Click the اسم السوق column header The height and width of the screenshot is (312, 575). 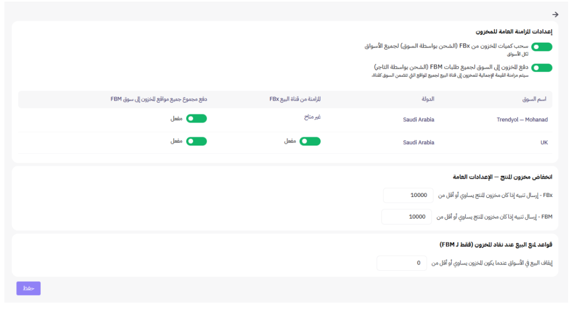click(x=534, y=99)
